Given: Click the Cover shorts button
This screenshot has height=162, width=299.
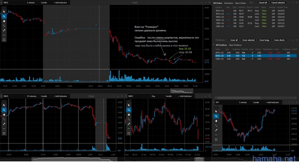Looking at the screenshot, I should (x=279, y=40).
